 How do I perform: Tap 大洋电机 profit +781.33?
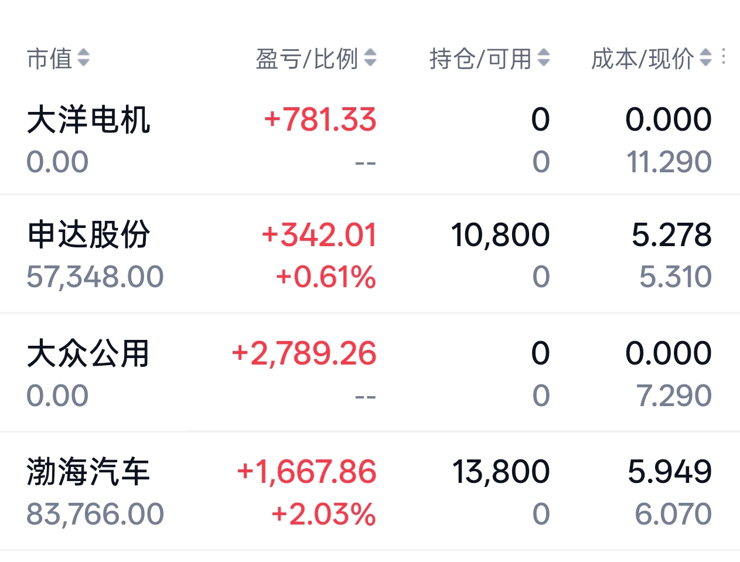(x=320, y=120)
